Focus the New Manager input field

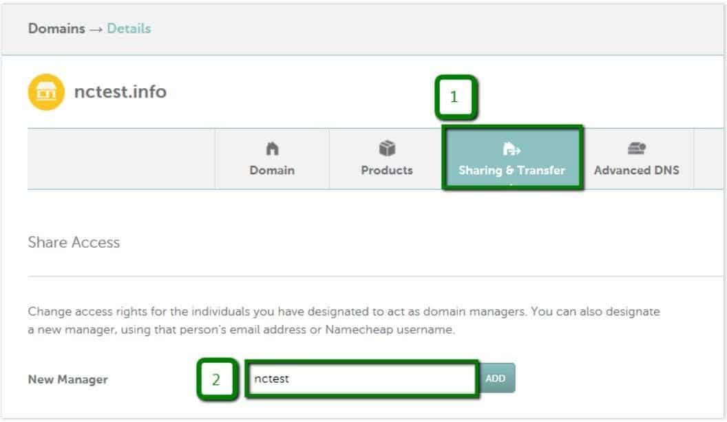point(362,379)
